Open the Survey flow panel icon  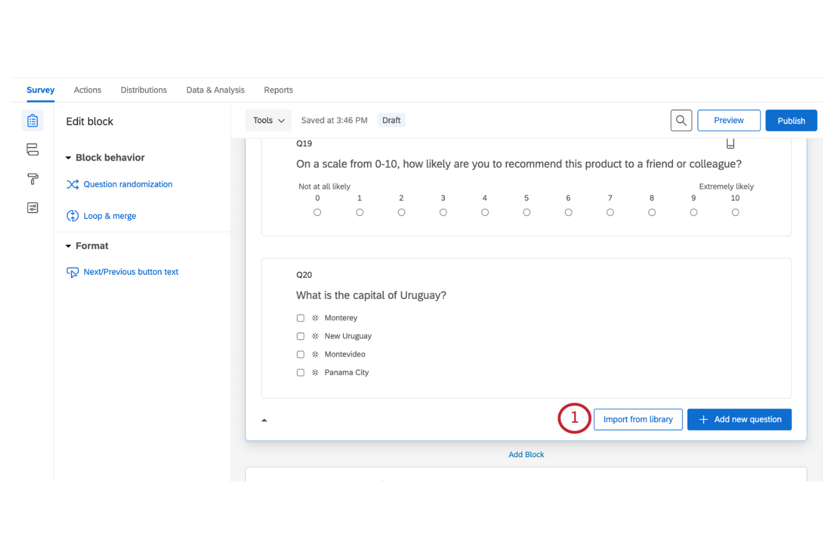(x=32, y=149)
